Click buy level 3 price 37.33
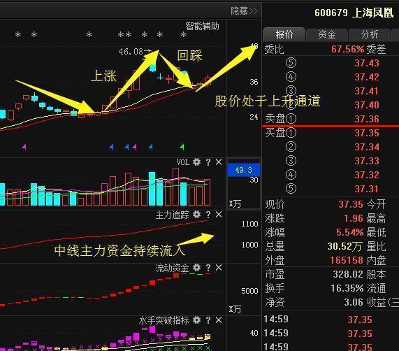 [x=367, y=161]
